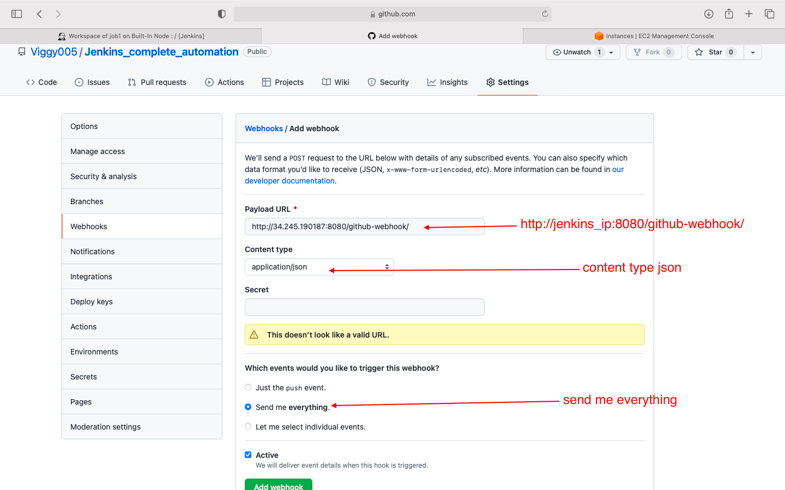Open the Safari share icon
The height and width of the screenshot is (490, 785).
(x=729, y=14)
